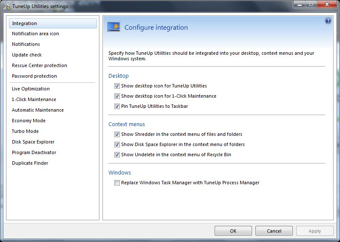Open Password protection settings
Viewport: 340px width, 242px height.
(53, 76)
